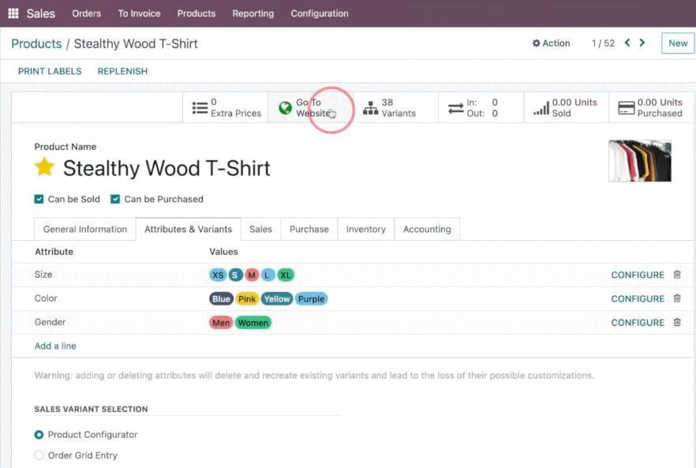Open the apps grid menu icon
The image size is (696, 468).
[x=13, y=13]
